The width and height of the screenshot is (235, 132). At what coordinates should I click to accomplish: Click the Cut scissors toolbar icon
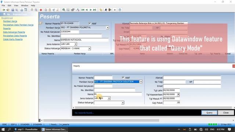coord(54,10)
